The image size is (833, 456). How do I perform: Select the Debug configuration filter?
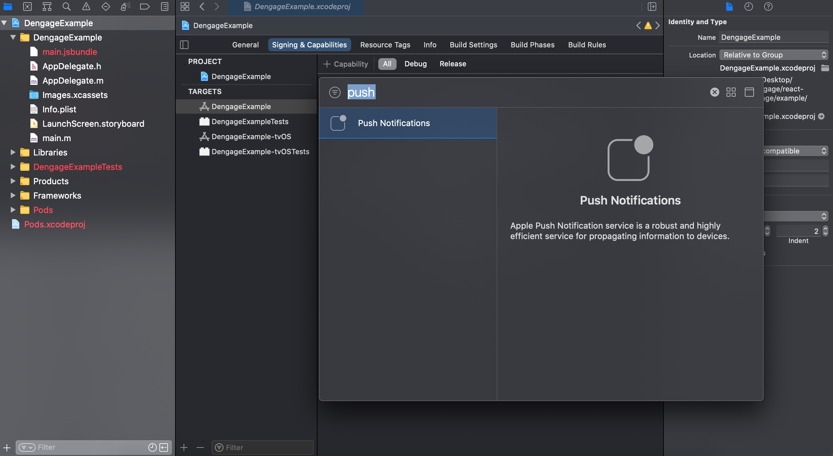[x=416, y=64]
